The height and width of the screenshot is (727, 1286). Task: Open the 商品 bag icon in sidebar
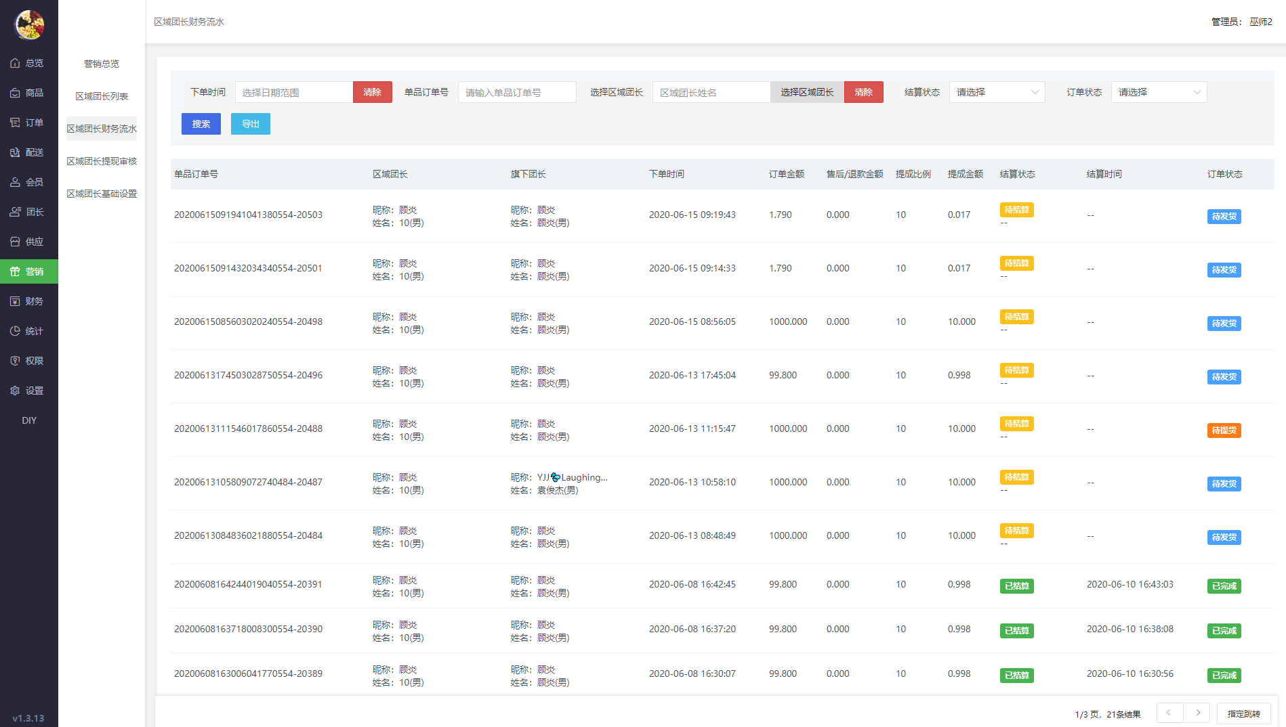(x=15, y=93)
